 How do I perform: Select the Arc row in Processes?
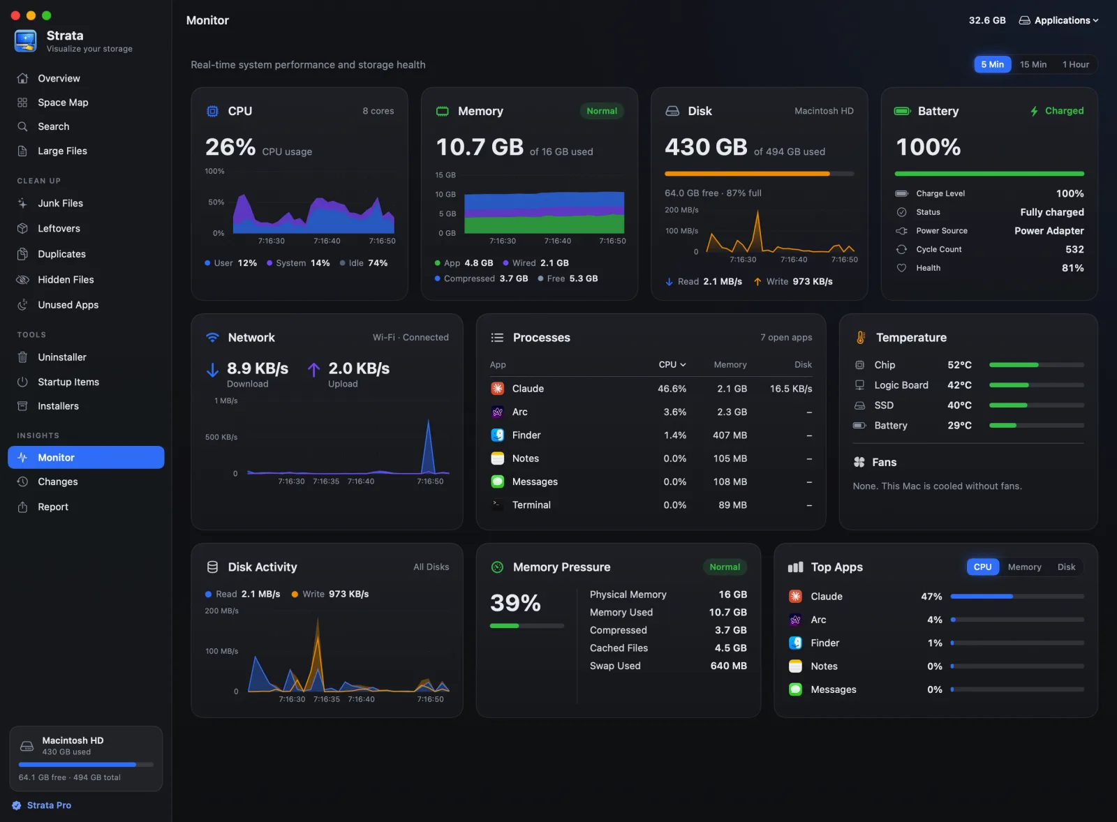coord(651,412)
